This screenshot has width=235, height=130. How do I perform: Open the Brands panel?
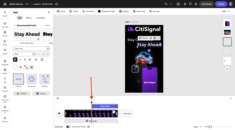click(x=5, y=34)
